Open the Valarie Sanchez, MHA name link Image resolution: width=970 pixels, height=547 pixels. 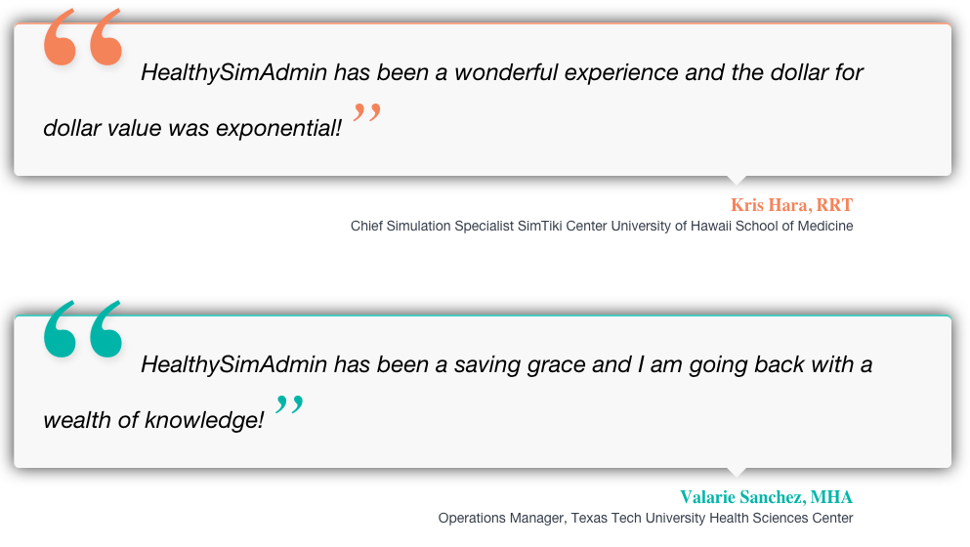(766, 497)
